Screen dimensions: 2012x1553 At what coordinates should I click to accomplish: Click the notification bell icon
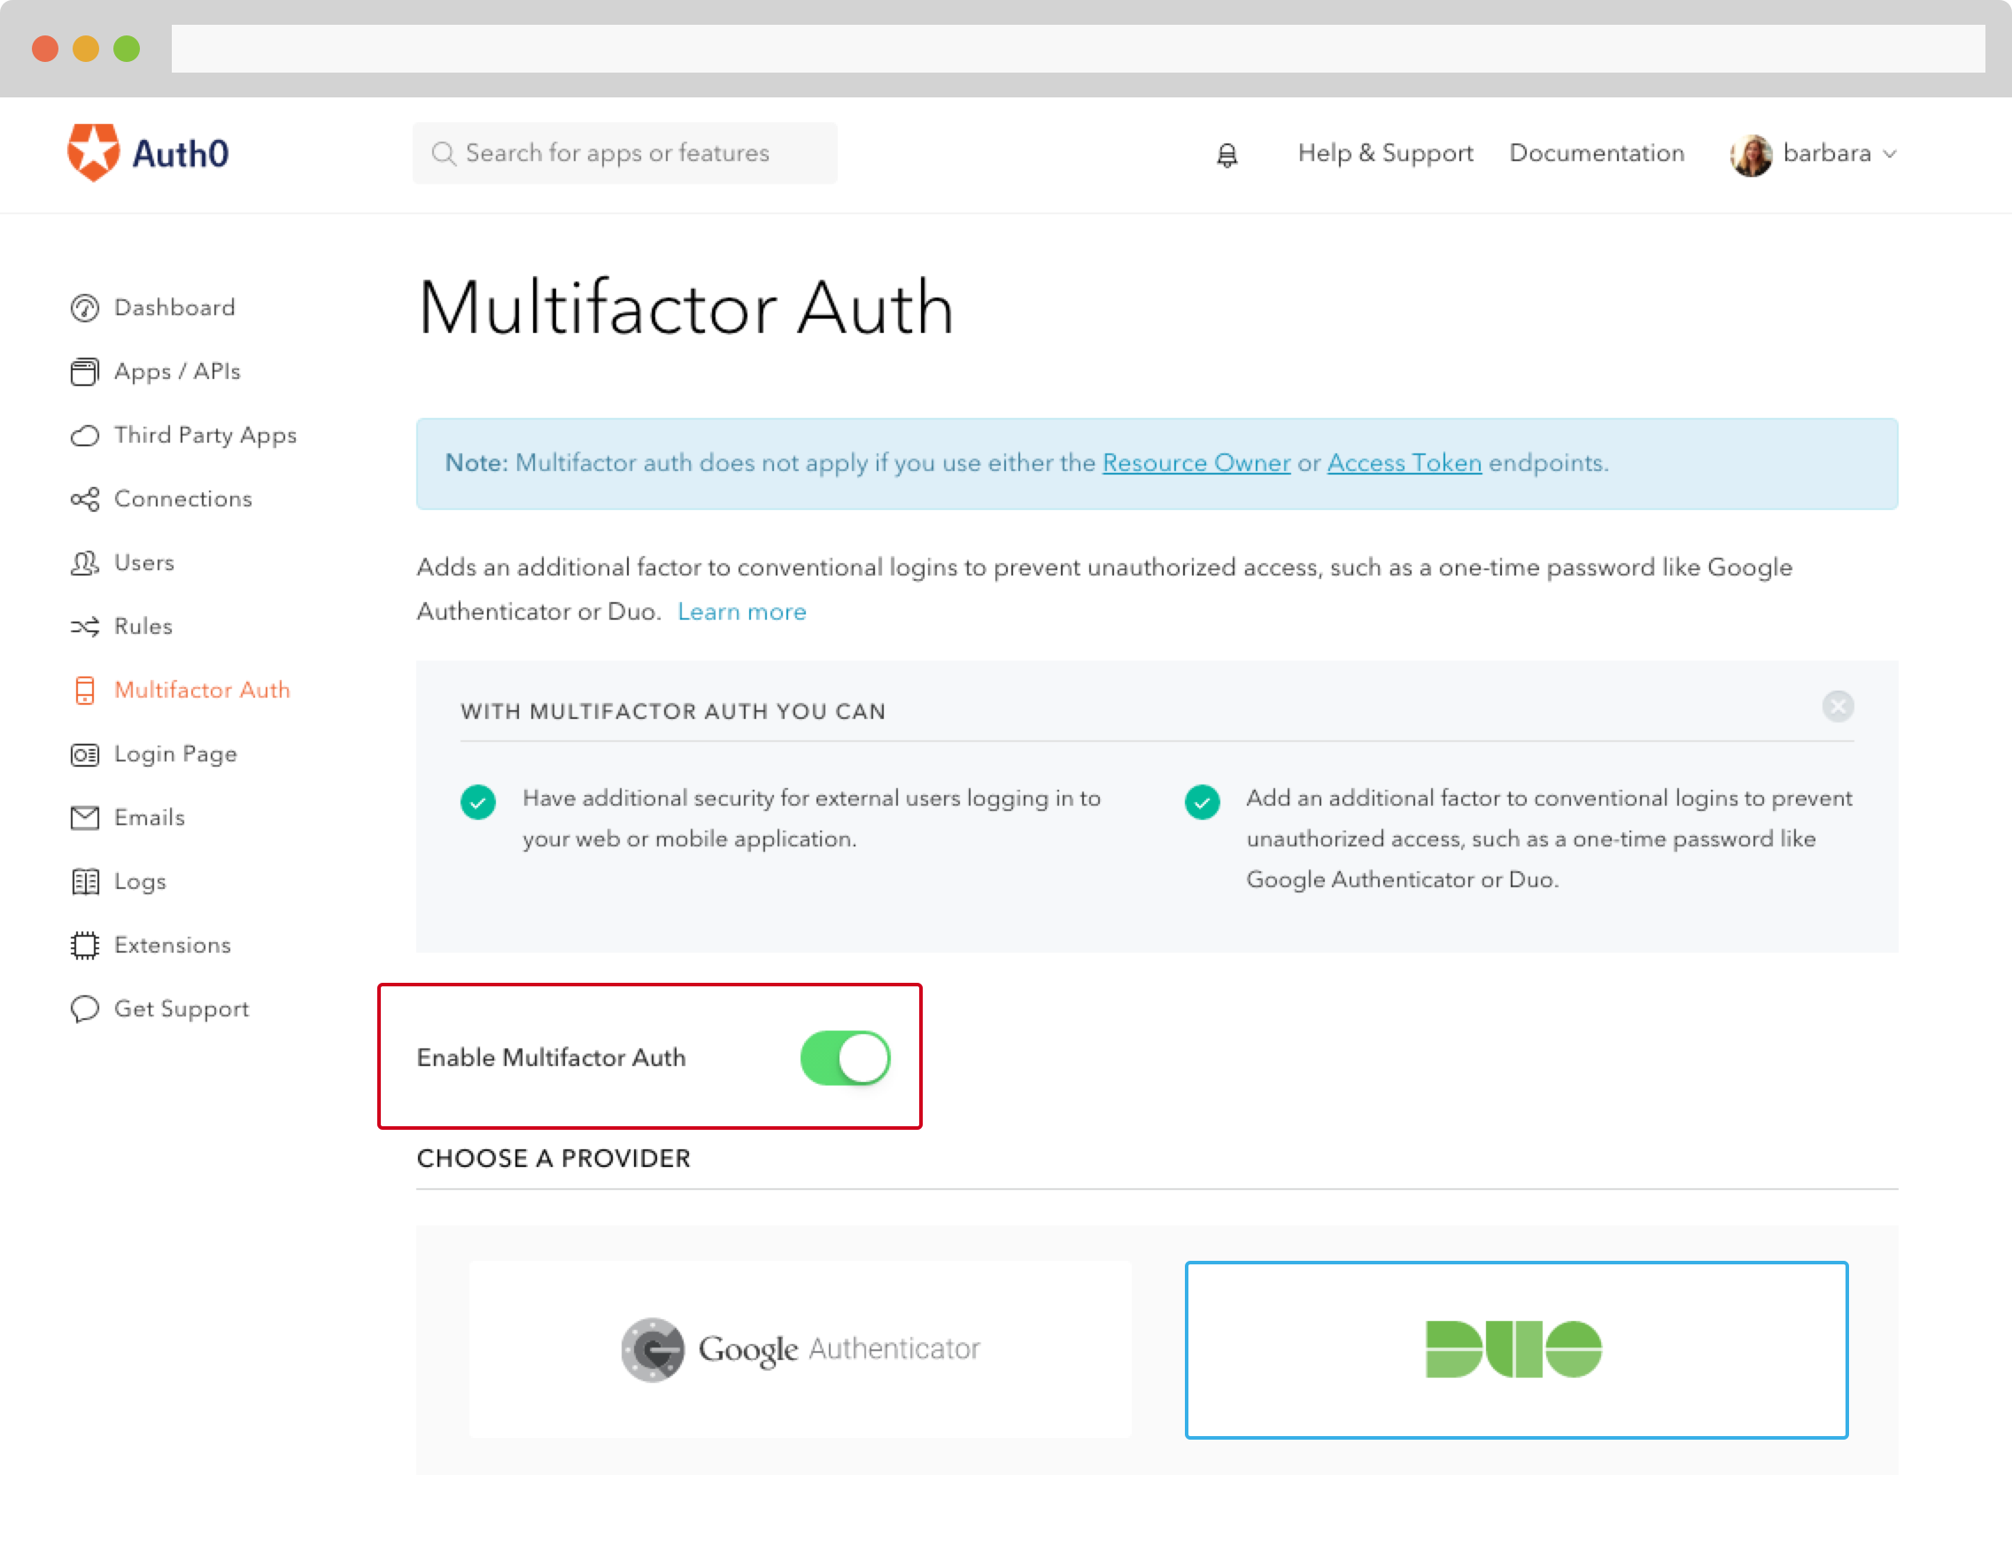(1227, 154)
